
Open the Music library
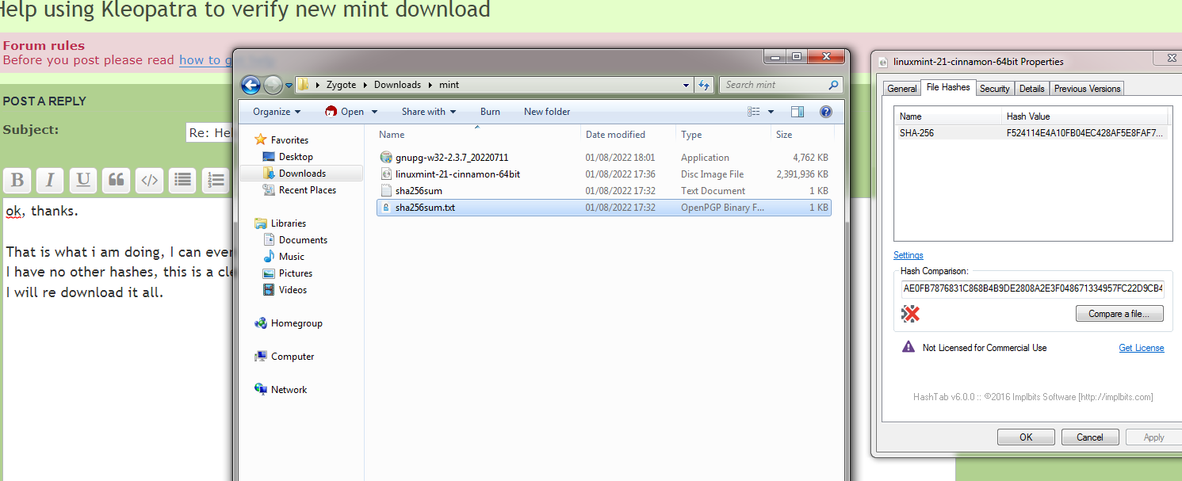292,257
